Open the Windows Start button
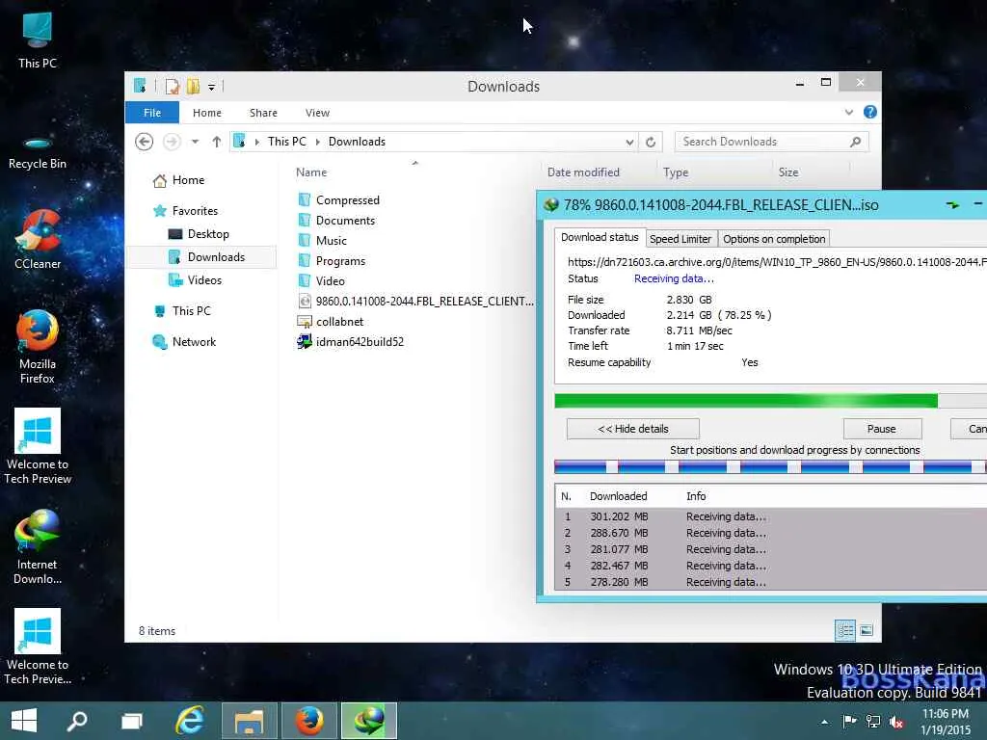 tap(23, 720)
